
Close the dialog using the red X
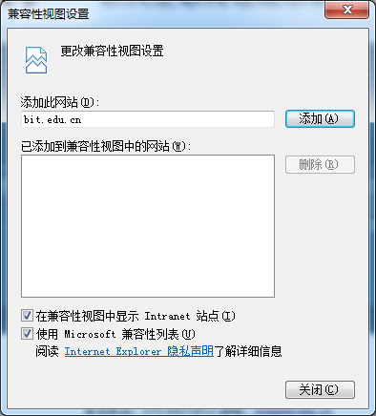click(346, 10)
